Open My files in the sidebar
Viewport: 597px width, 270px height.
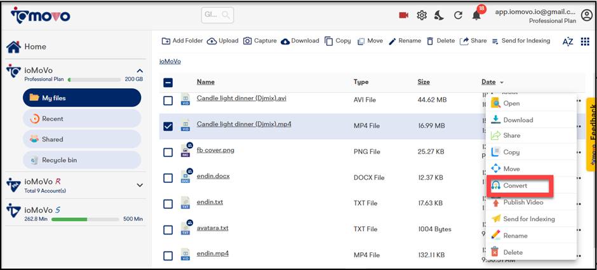pyautogui.click(x=82, y=98)
